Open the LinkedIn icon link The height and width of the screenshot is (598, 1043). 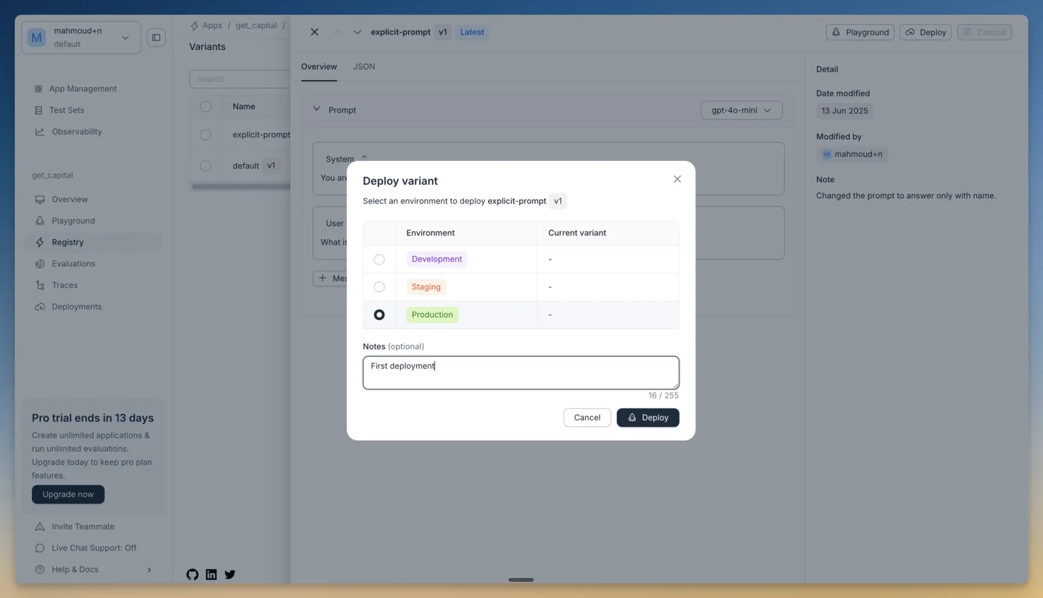(x=211, y=575)
